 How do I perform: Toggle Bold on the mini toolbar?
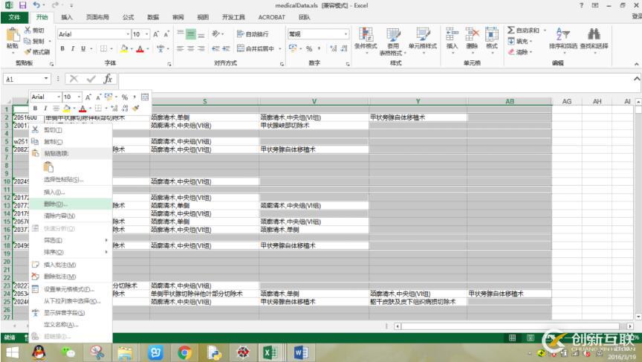[35, 109]
